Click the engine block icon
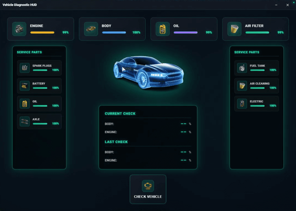 [x=19, y=29]
